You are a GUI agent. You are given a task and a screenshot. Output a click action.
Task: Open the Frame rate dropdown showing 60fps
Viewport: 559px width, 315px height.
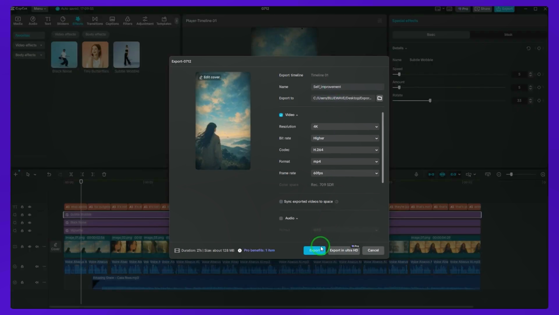point(345,173)
